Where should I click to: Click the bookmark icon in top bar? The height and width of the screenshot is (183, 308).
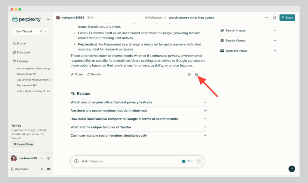click(x=274, y=18)
